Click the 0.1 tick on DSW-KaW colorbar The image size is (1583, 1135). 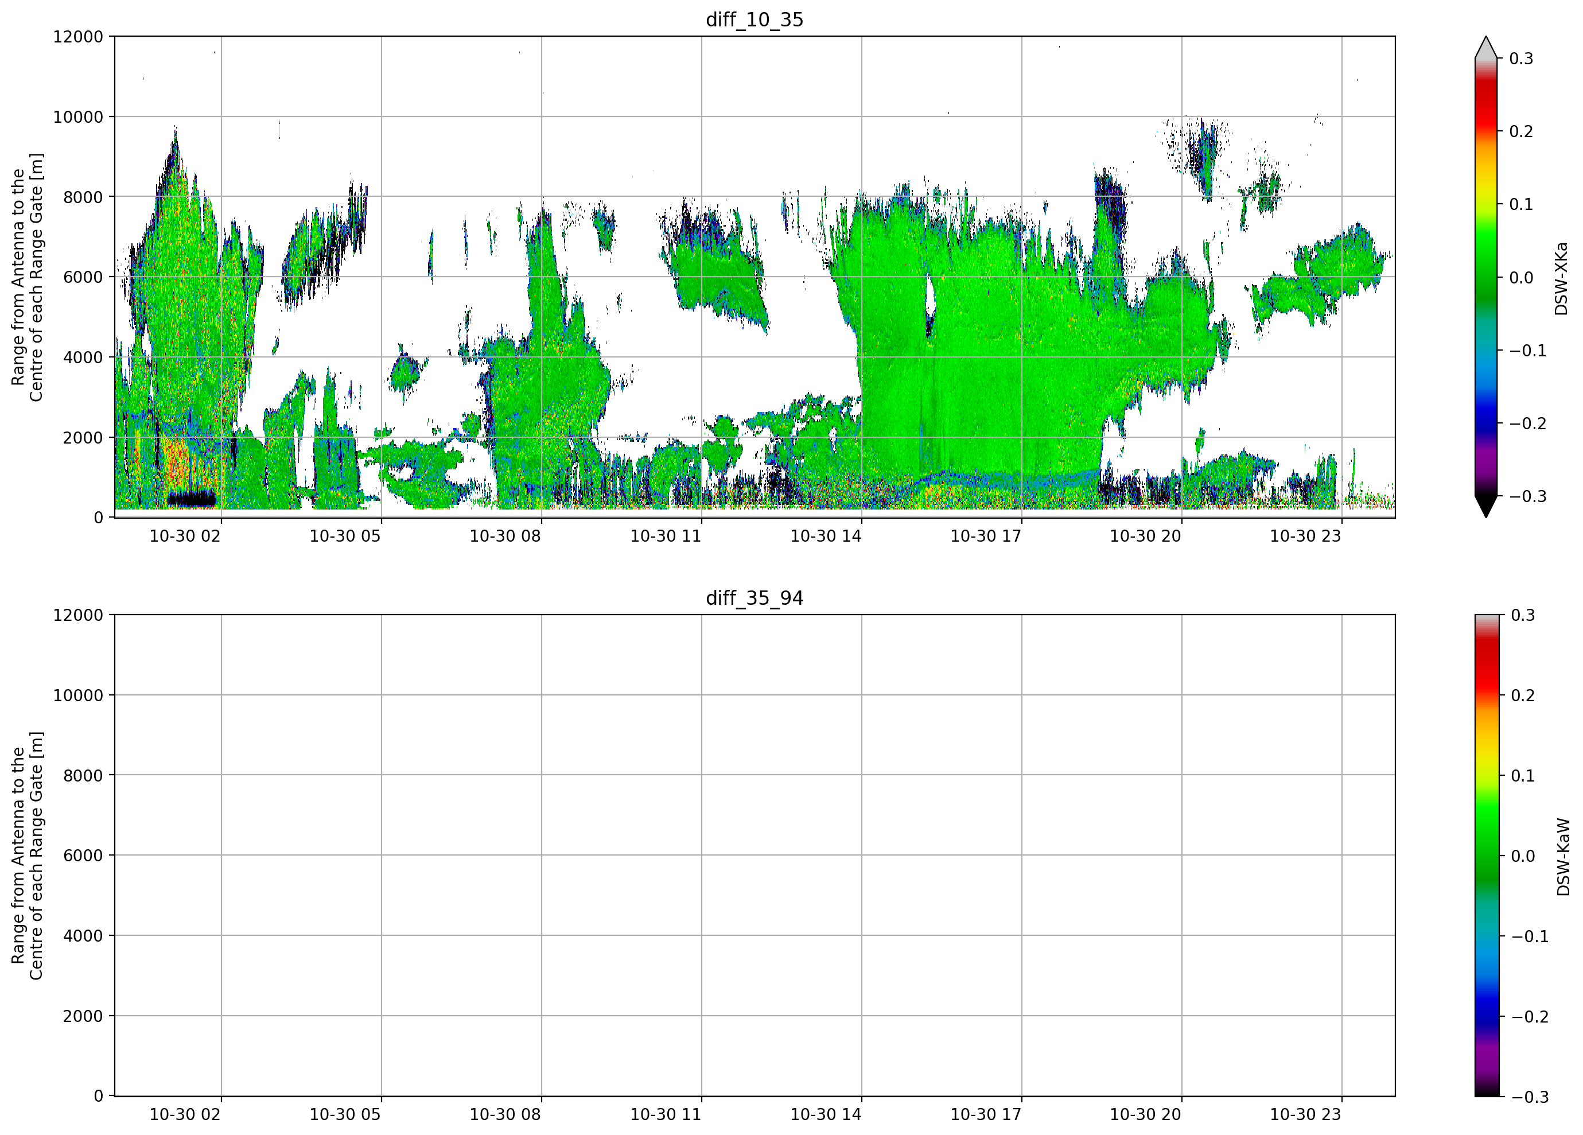pyautogui.click(x=1523, y=776)
